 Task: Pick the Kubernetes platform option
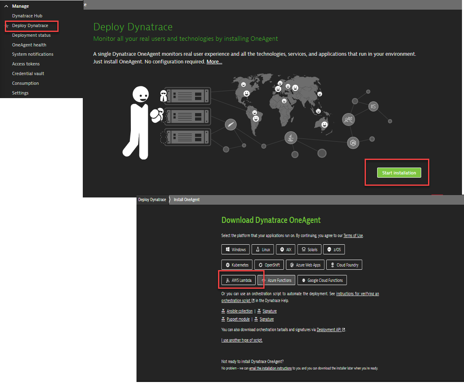(x=237, y=265)
